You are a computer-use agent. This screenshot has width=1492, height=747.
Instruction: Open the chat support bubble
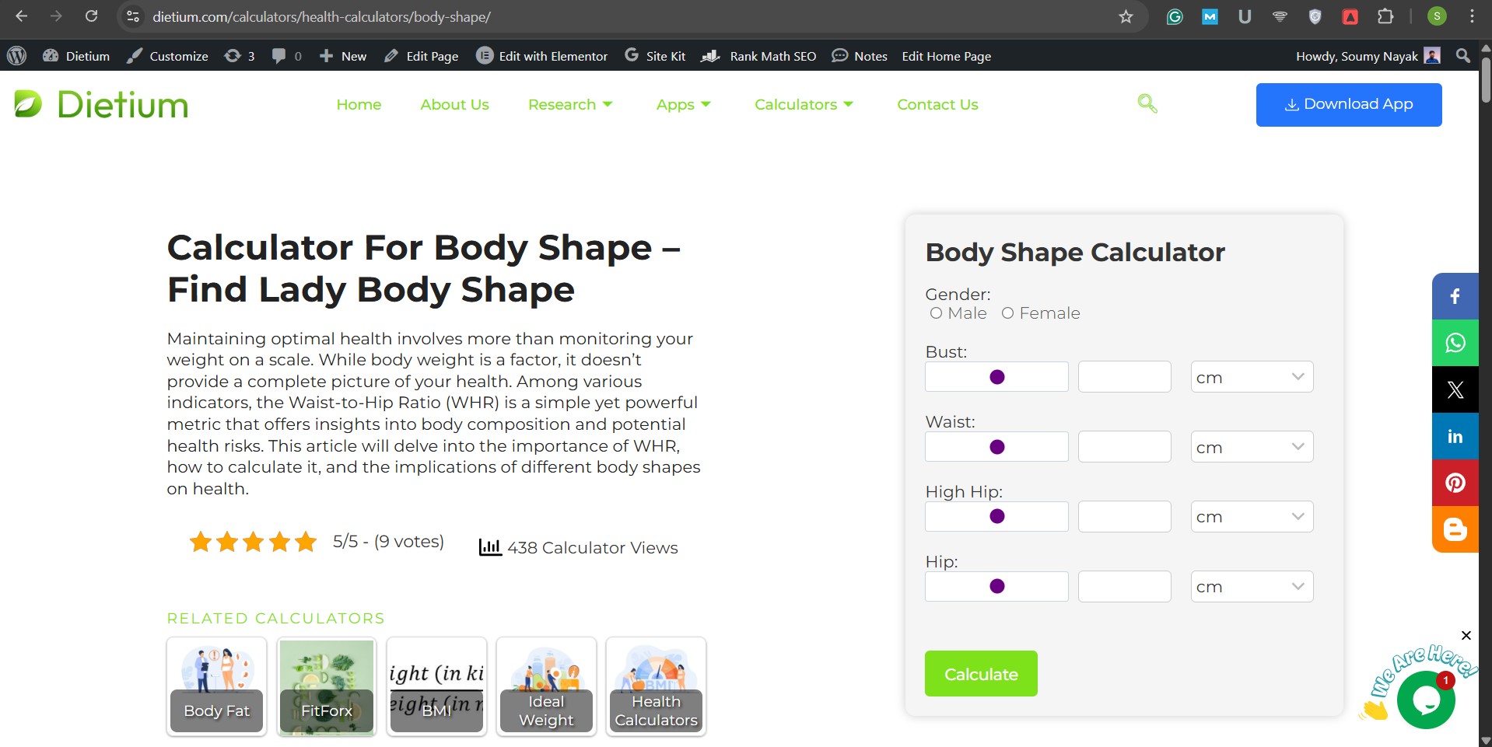coord(1425,700)
